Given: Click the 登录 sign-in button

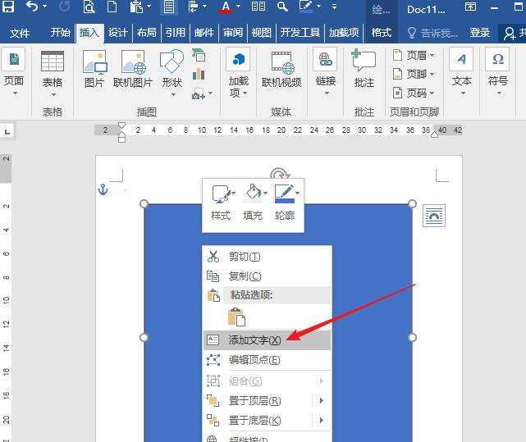Looking at the screenshot, I should pyautogui.click(x=480, y=33).
